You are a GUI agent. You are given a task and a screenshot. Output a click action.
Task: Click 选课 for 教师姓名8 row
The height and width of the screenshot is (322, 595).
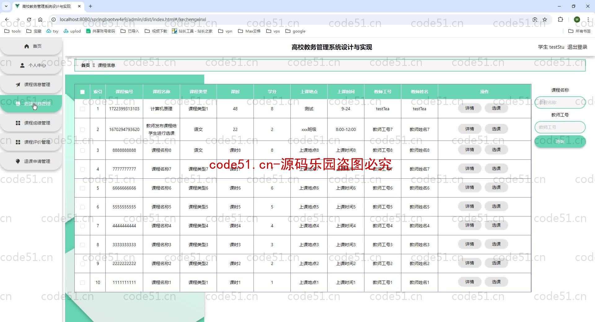[496, 150]
